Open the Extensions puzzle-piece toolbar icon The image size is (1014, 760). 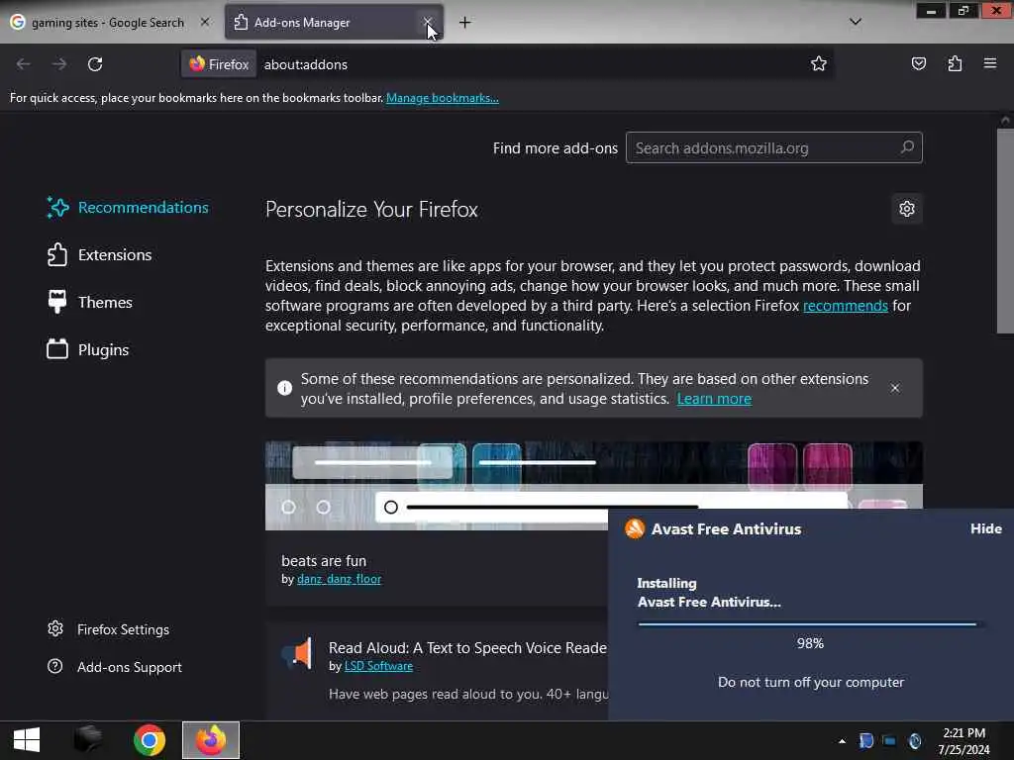[955, 63]
